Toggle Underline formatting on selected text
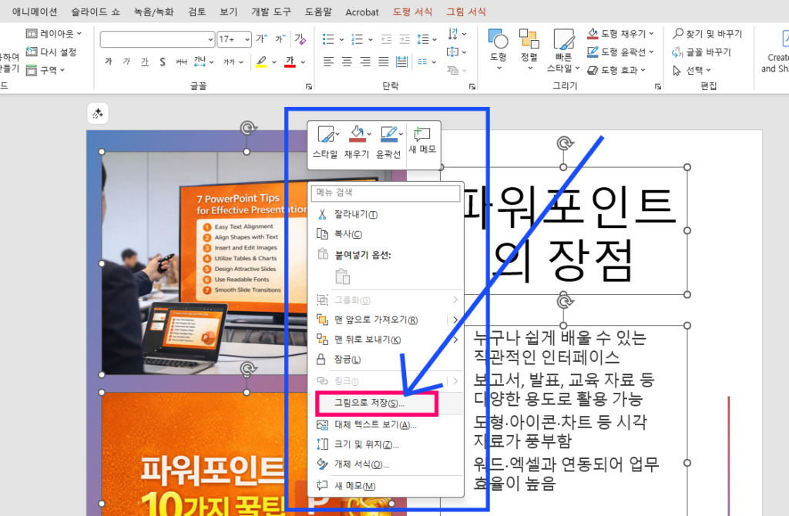 (146, 62)
